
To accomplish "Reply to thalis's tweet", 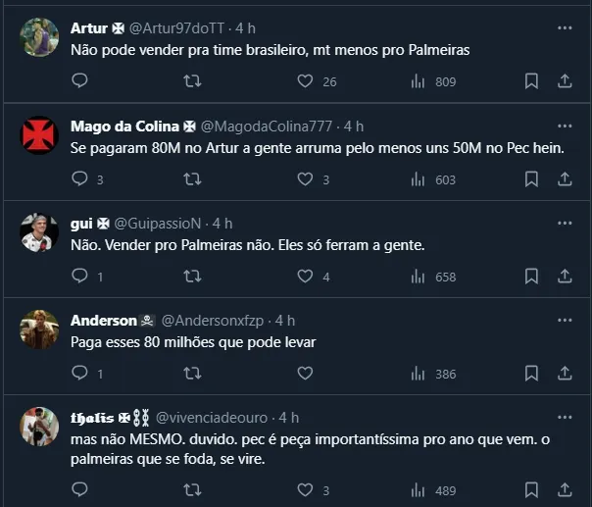I will (x=79, y=489).
